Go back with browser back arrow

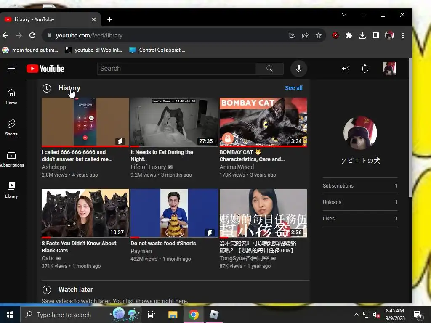[x=5, y=35]
